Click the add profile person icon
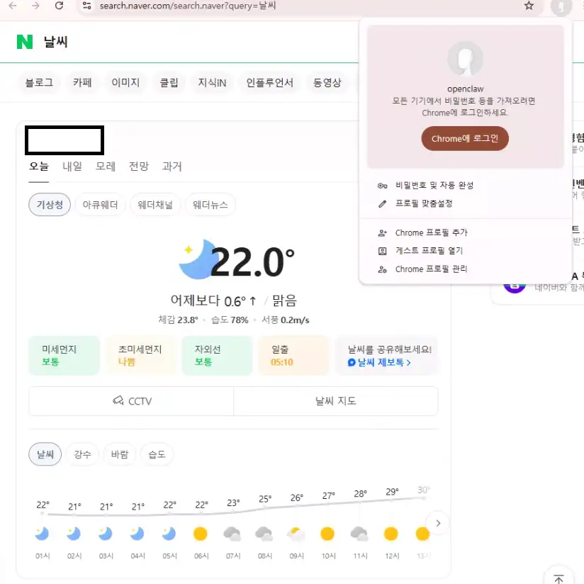584x584 pixels. pos(383,233)
